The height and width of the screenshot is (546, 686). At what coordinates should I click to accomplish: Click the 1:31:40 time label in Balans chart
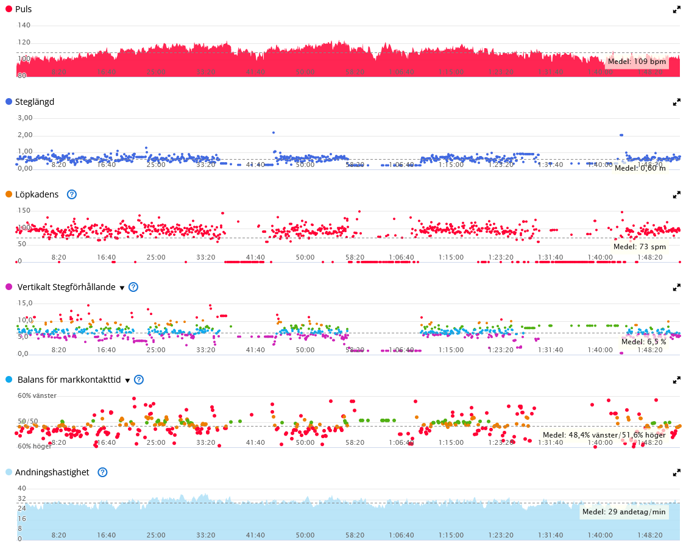point(550,443)
